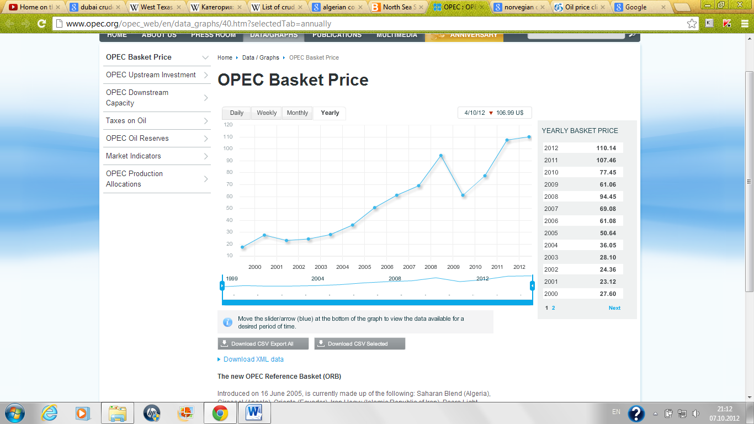
Task: Open a new Chrome tab
Action: tap(683, 7)
